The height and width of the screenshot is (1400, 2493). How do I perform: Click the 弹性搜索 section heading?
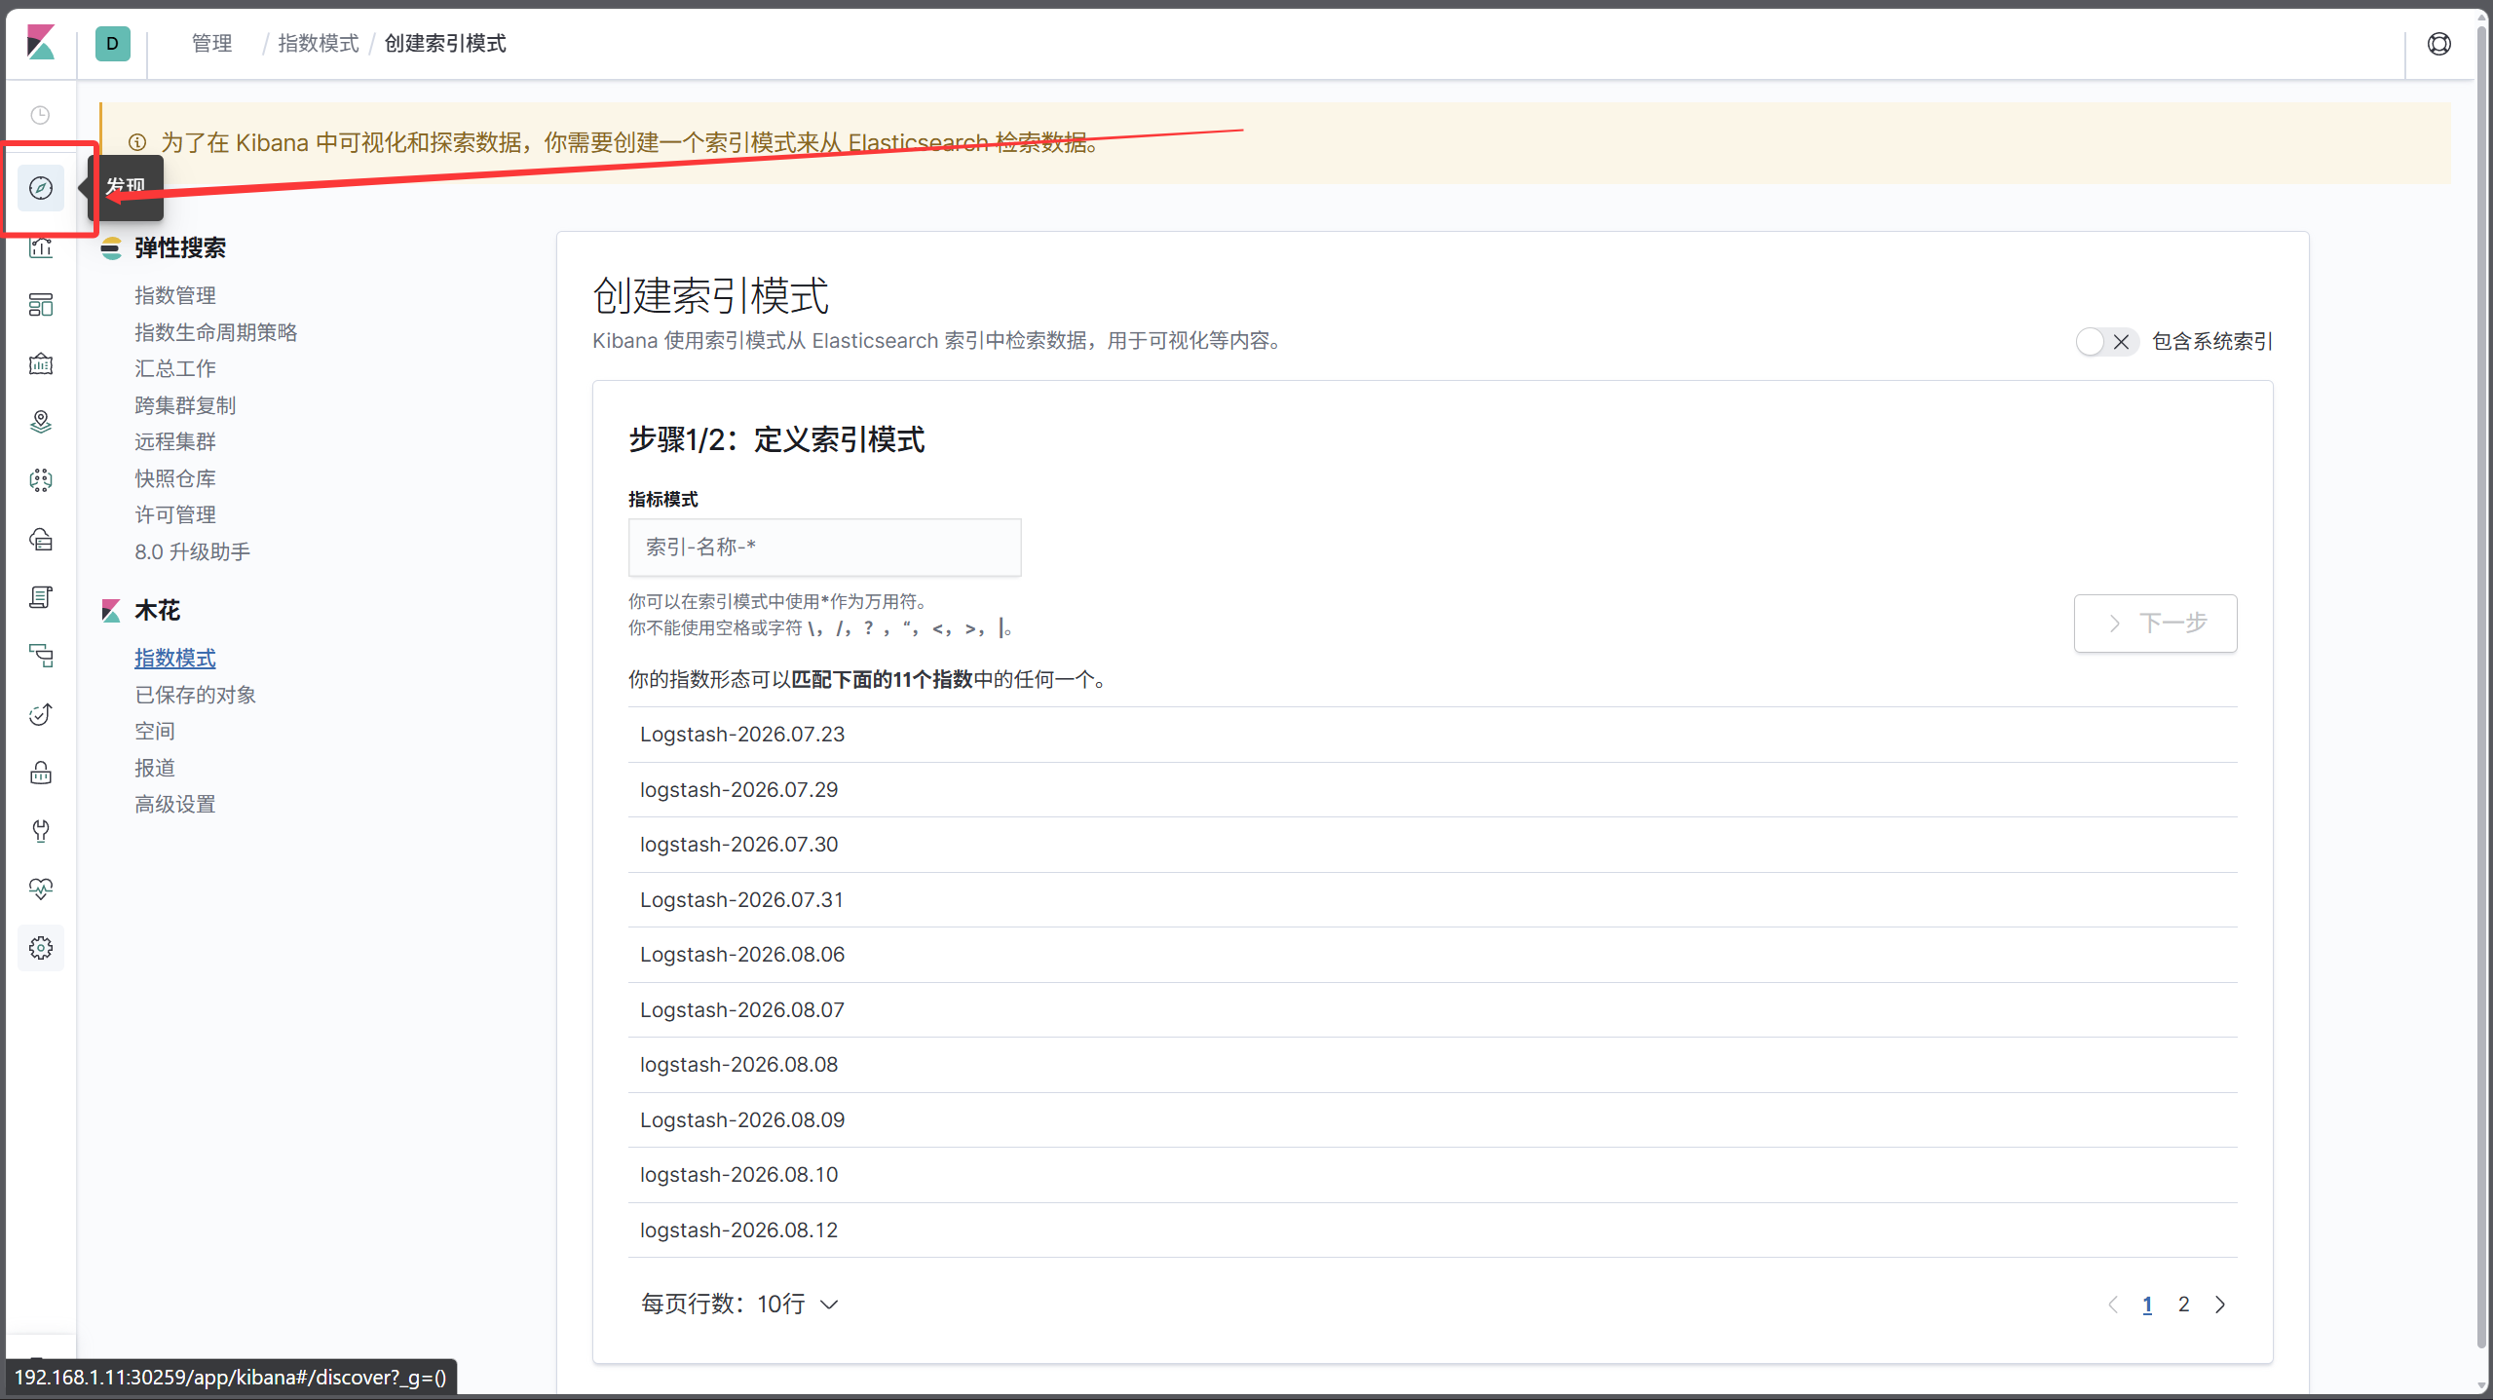pyautogui.click(x=180, y=248)
